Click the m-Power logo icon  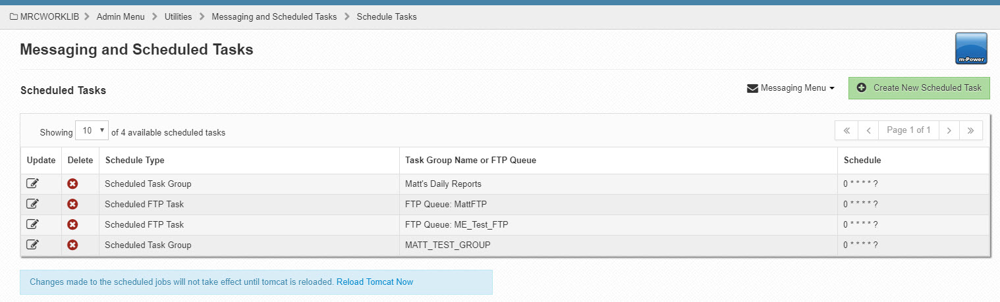click(x=971, y=49)
